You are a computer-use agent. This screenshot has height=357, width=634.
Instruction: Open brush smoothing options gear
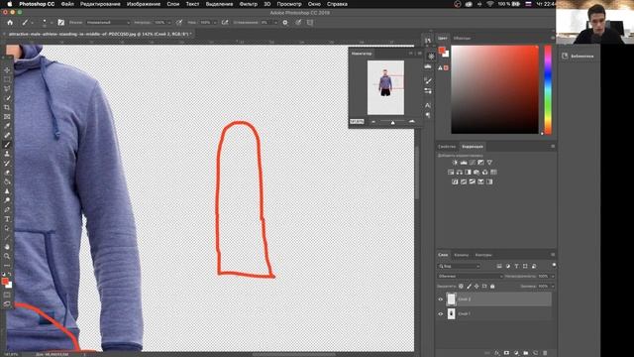click(x=285, y=22)
